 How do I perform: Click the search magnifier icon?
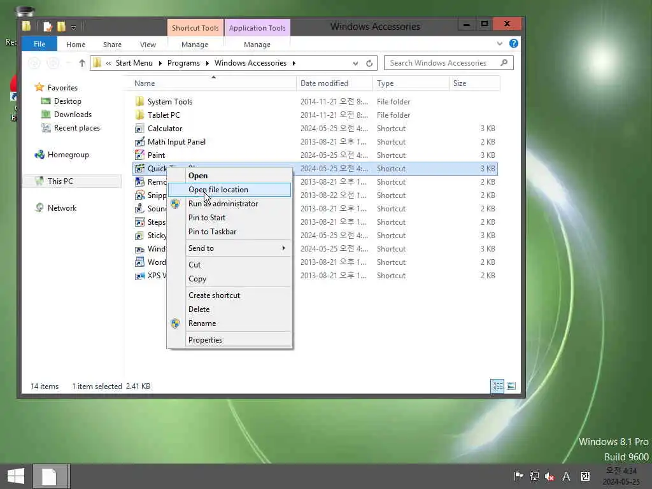point(504,63)
